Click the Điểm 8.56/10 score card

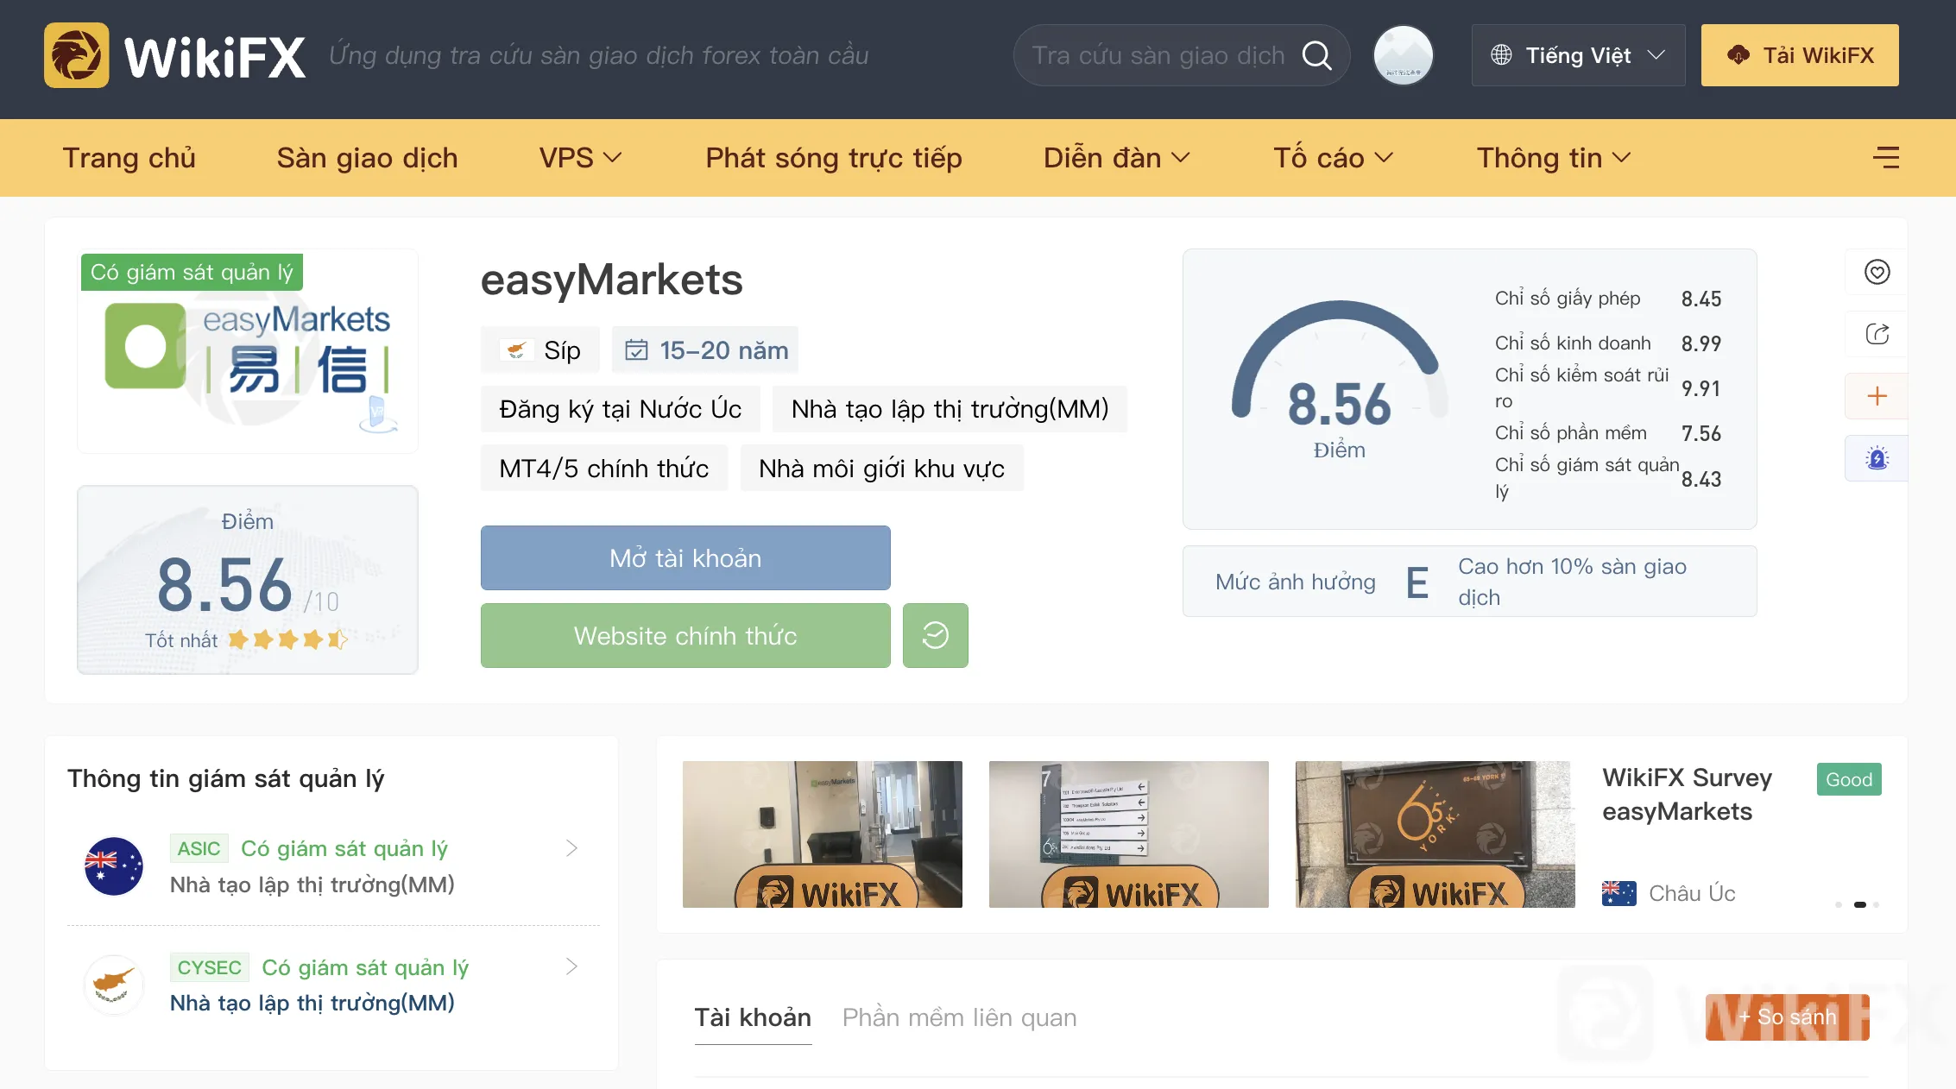pyautogui.click(x=248, y=579)
